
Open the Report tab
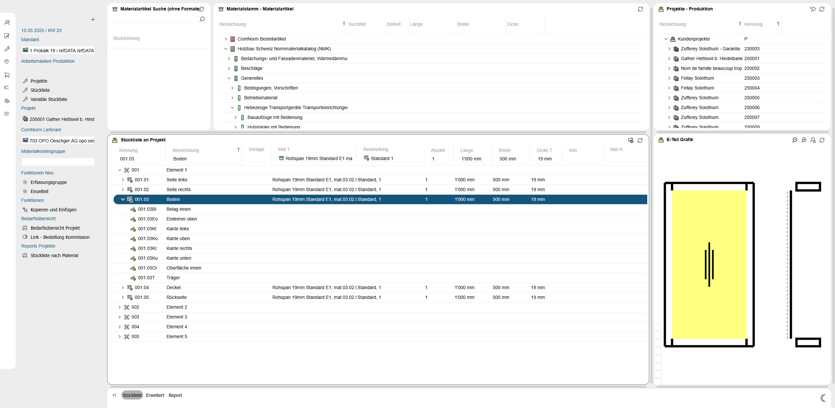175,395
